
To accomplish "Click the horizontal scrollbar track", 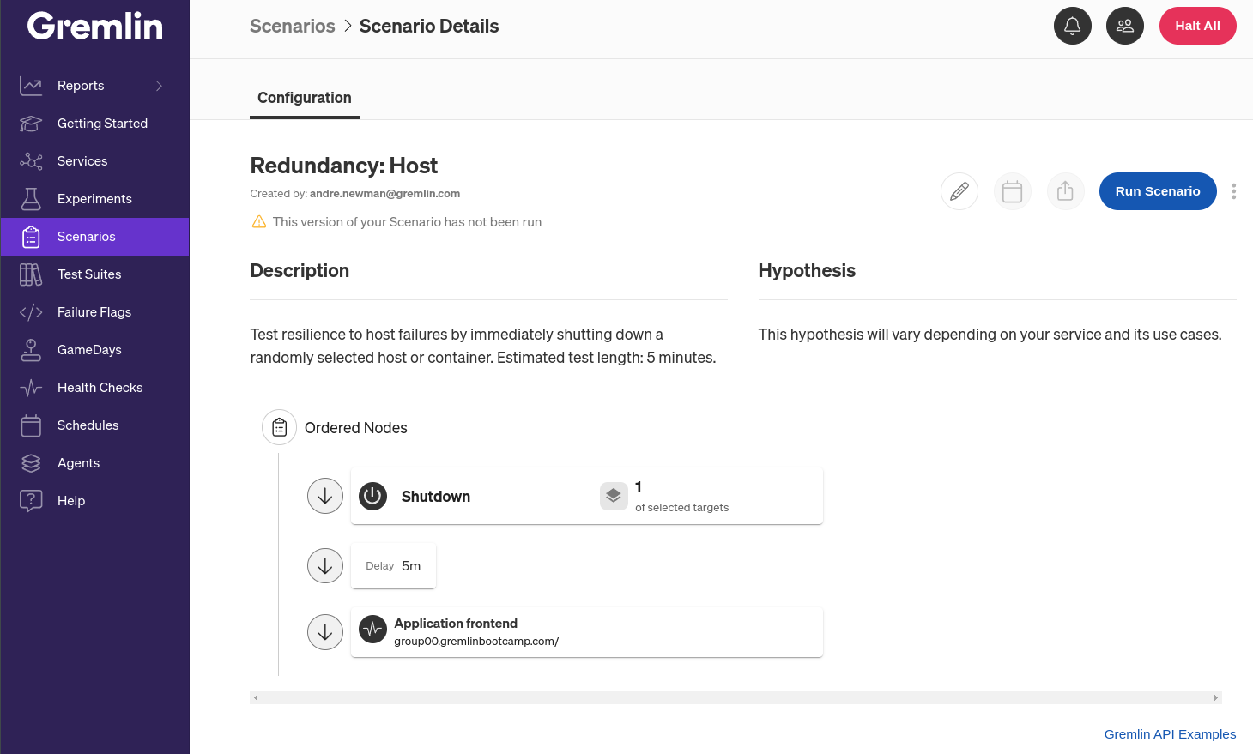I will tap(735, 698).
